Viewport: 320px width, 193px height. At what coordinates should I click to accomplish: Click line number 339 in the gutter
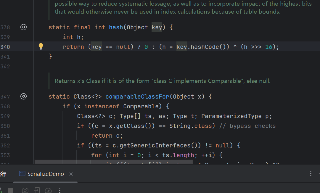point(5,37)
